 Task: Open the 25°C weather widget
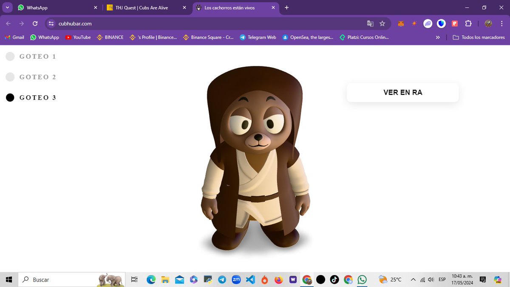tap(390, 279)
